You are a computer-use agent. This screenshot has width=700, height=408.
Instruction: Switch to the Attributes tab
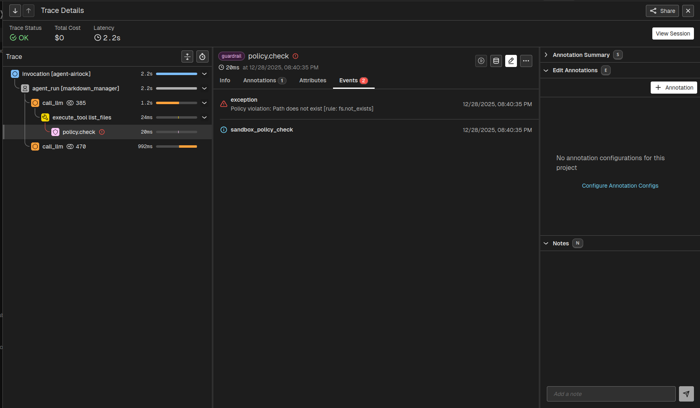(312, 81)
